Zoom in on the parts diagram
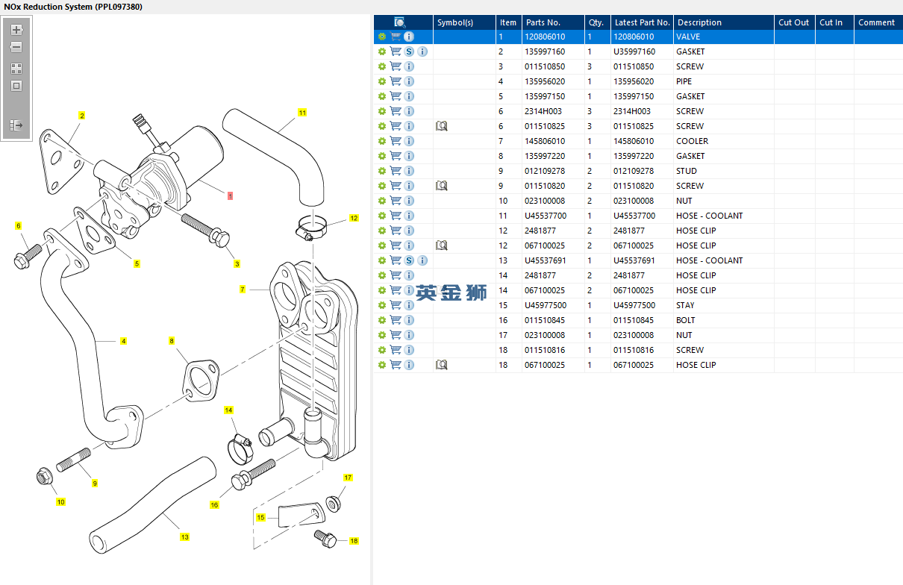Image resolution: width=903 pixels, height=585 pixels. [16, 31]
